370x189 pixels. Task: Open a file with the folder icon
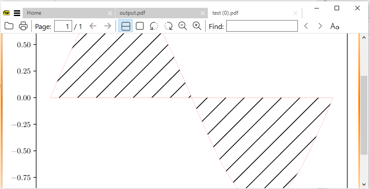click(9, 26)
